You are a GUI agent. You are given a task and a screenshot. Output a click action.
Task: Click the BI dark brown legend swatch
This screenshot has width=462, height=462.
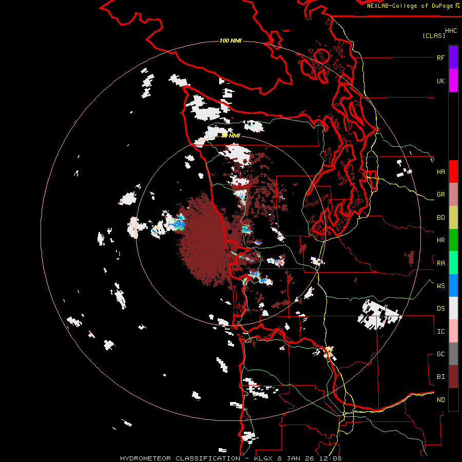pos(453,377)
